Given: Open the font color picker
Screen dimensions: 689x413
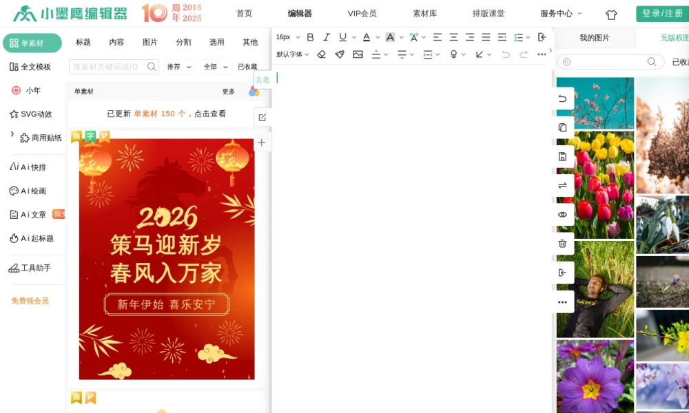Looking at the screenshot, I should click(366, 37).
